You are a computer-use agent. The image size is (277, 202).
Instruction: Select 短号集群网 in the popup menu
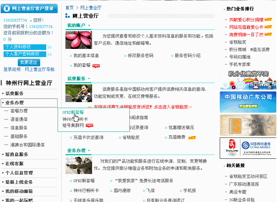[x=73, y=125]
